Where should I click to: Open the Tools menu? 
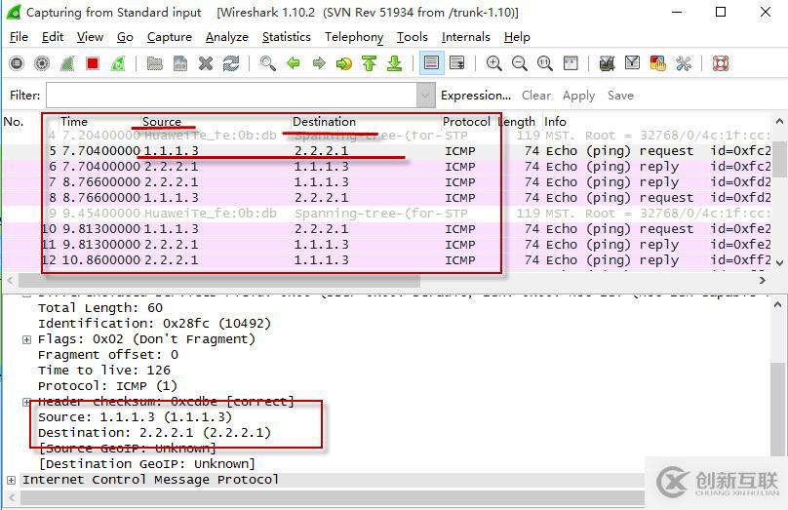(413, 37)
